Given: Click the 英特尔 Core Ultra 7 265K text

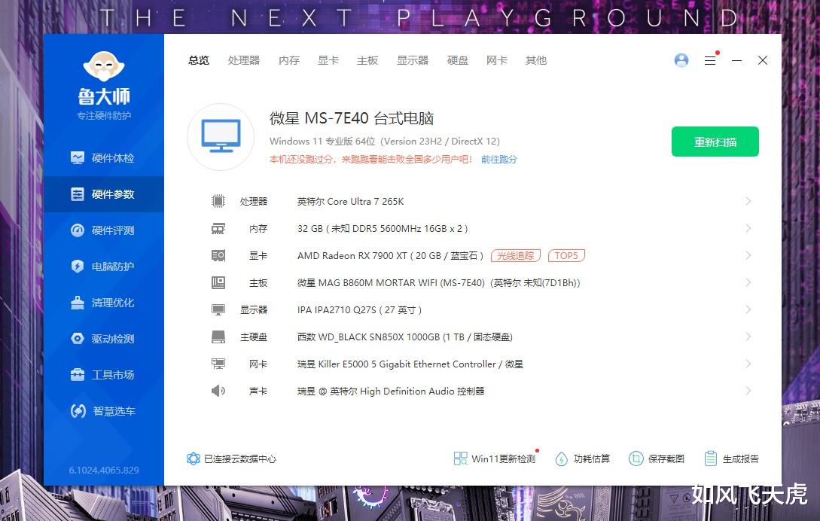Looking at the screenshot, I should pyautogui.click(x=350, y=201).
